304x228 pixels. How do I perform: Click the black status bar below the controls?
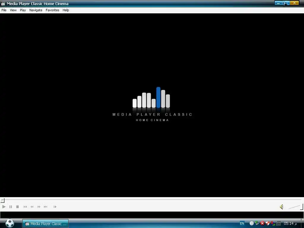pyautogui.click(x=152, y=215)
